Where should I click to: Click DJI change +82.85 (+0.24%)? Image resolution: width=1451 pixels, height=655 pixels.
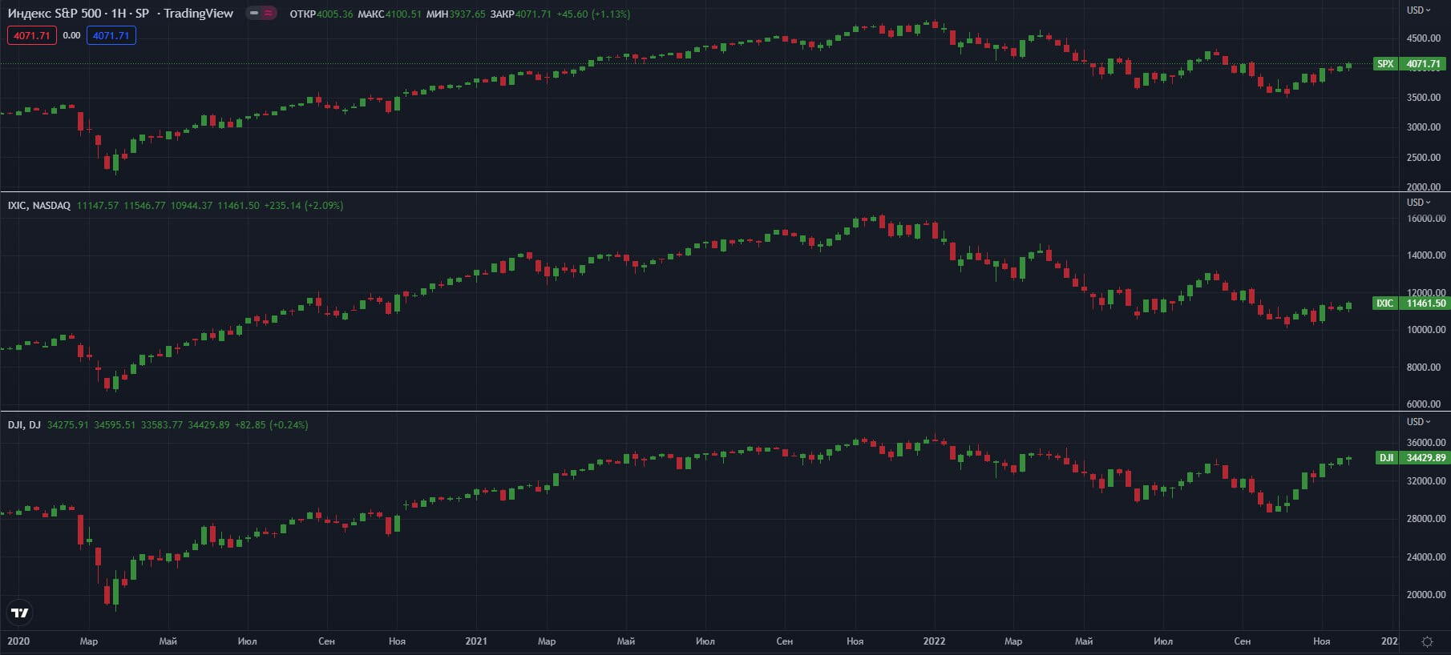(x=271, y=425)
